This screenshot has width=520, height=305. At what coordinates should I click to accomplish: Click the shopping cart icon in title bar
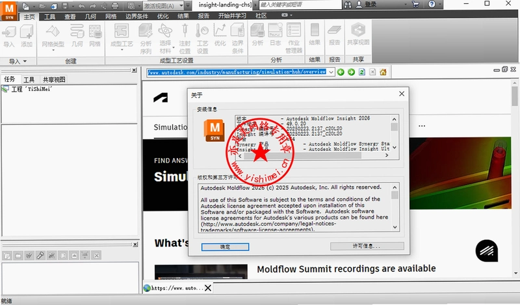415,5
